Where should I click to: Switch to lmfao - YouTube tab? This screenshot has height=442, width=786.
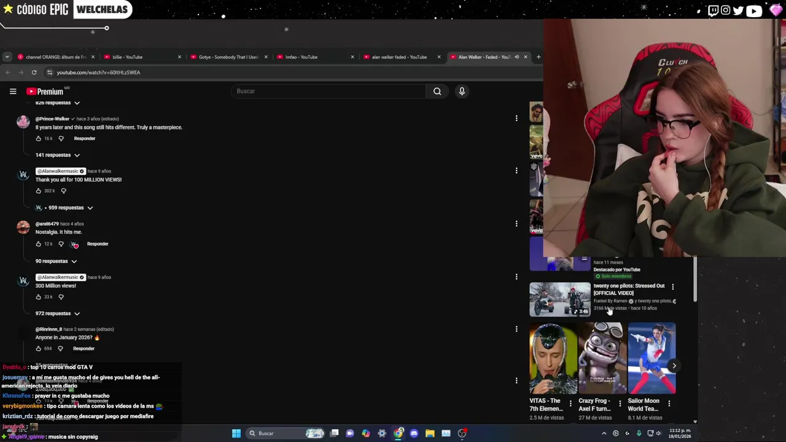314,57
